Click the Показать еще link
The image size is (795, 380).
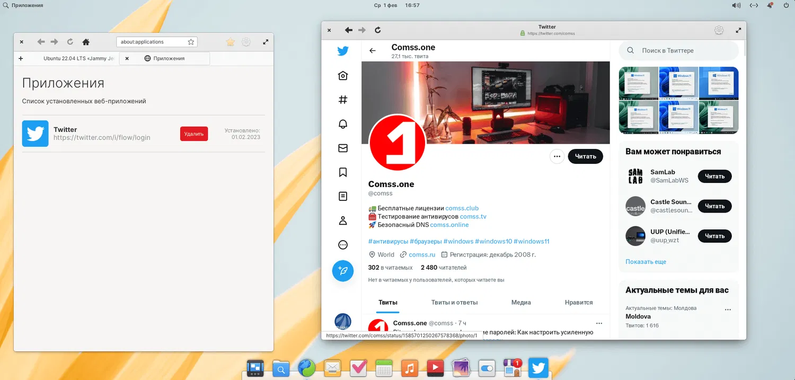(646, 262)
